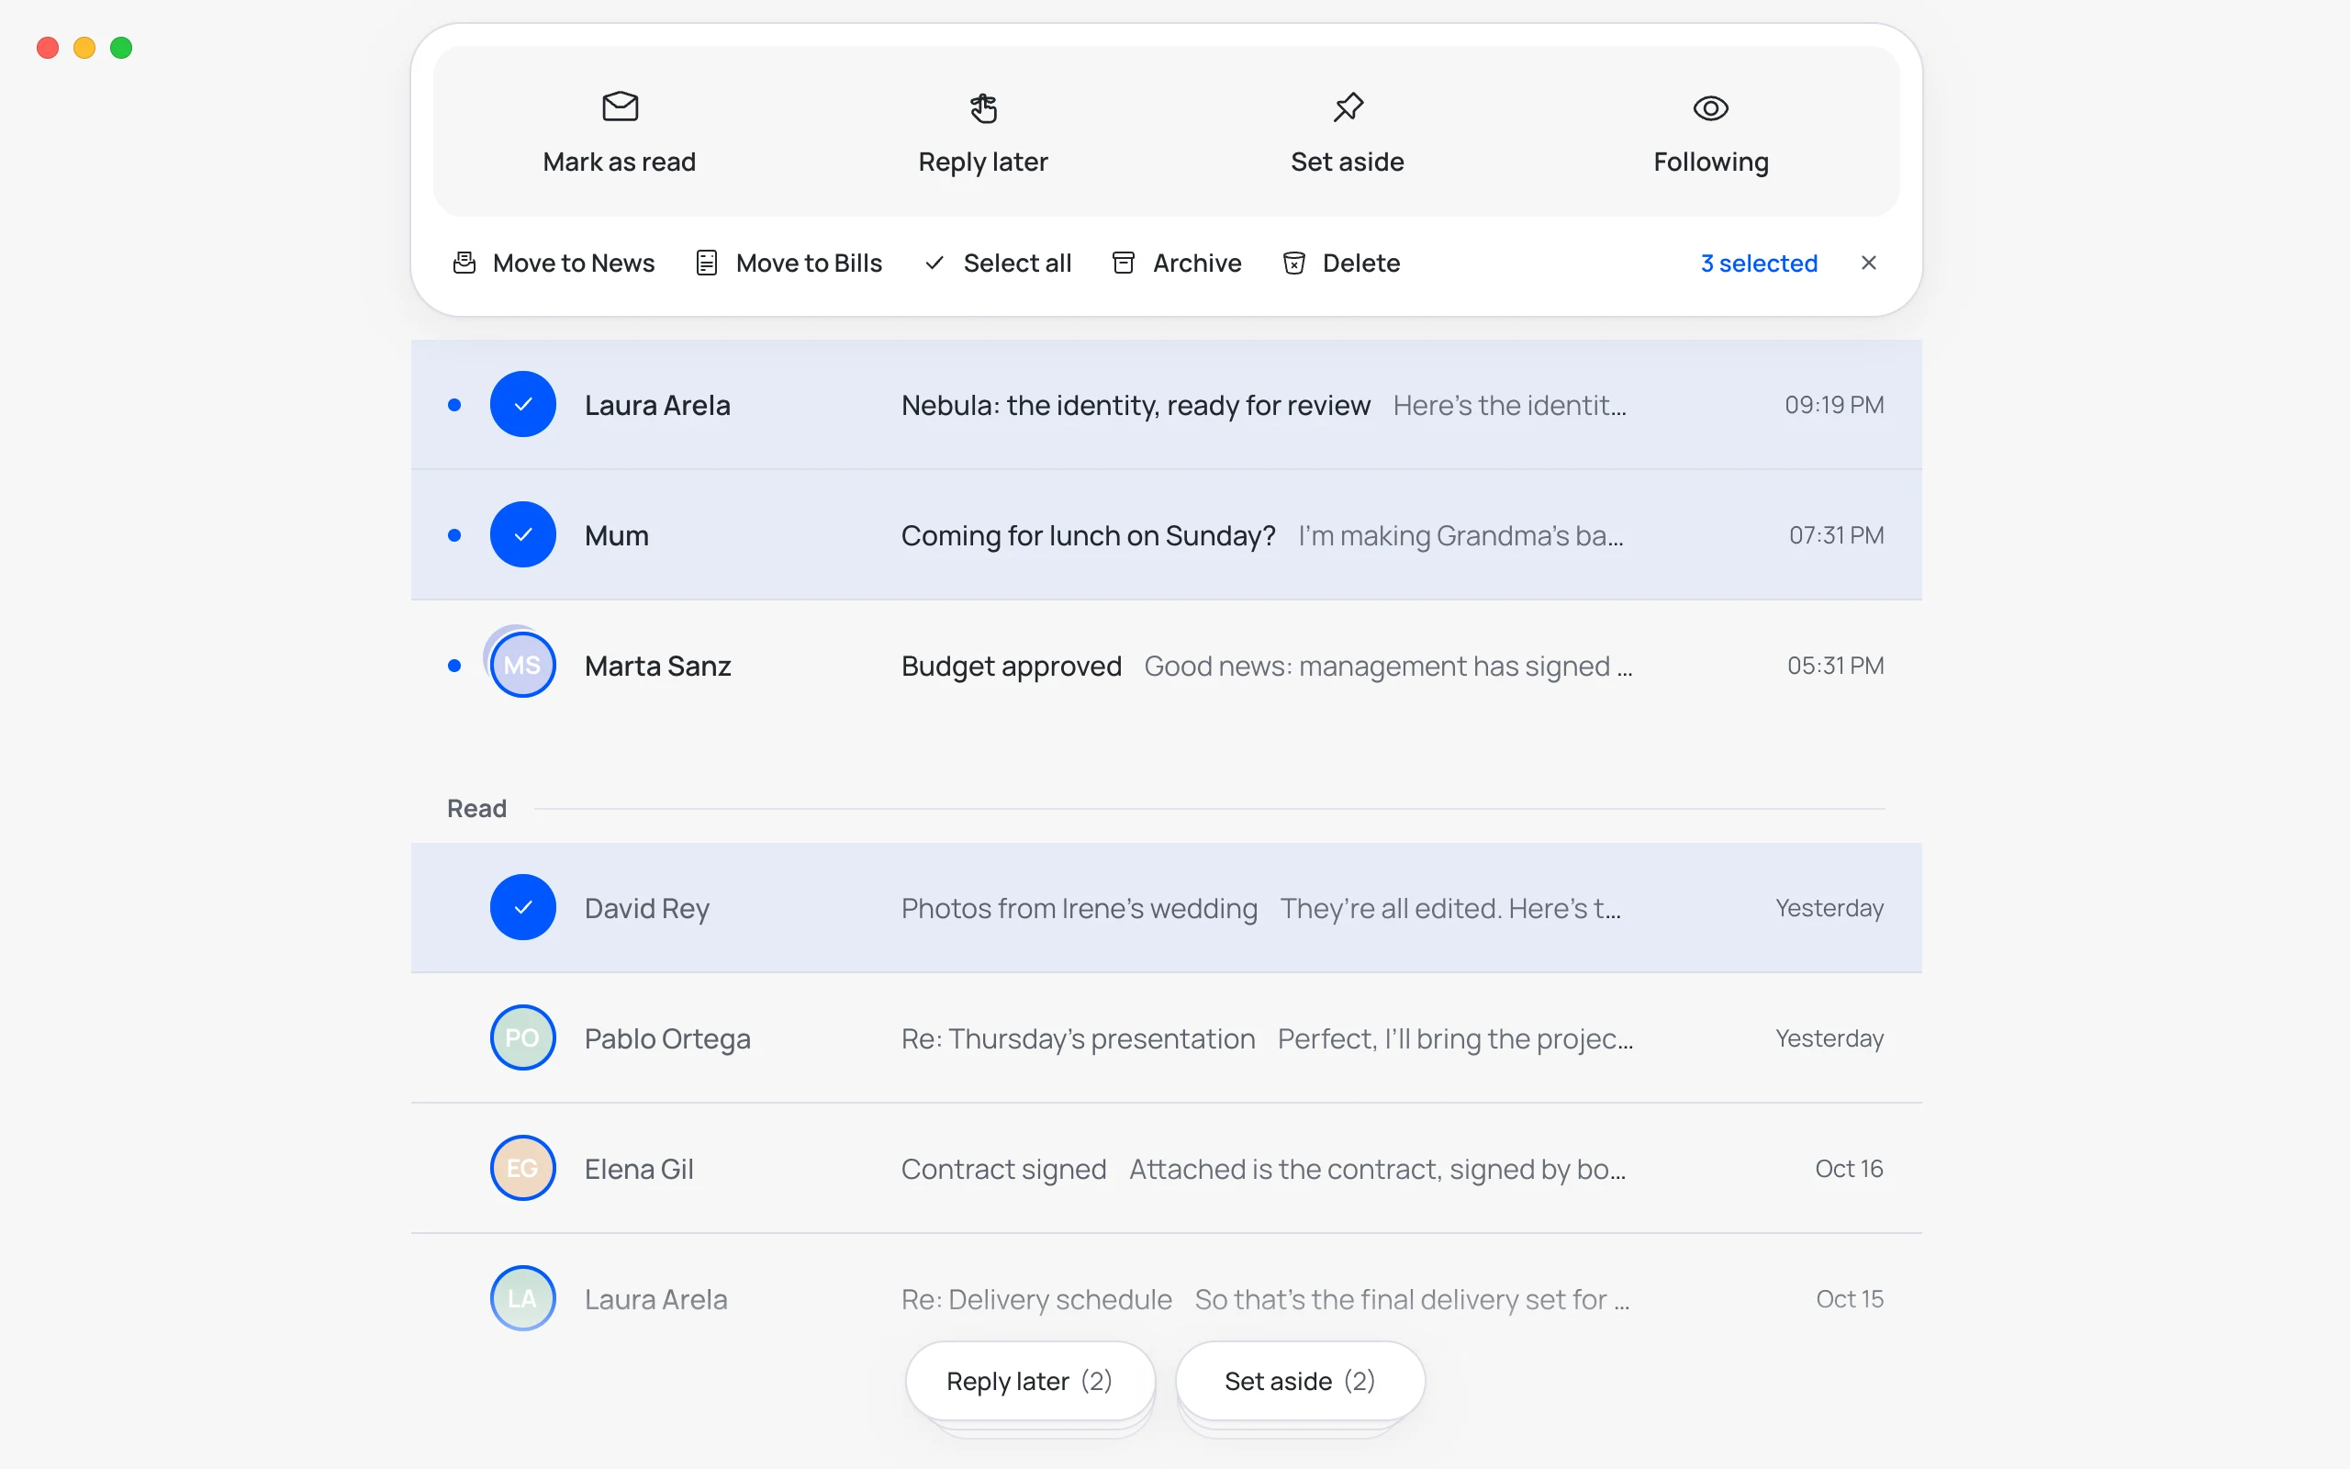Click the Move to Bills label
The image size is (2350, 1469).
pos(808,264)
